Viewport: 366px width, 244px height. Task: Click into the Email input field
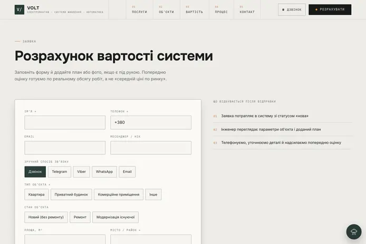pyautogui.click(x=65, y=148)
